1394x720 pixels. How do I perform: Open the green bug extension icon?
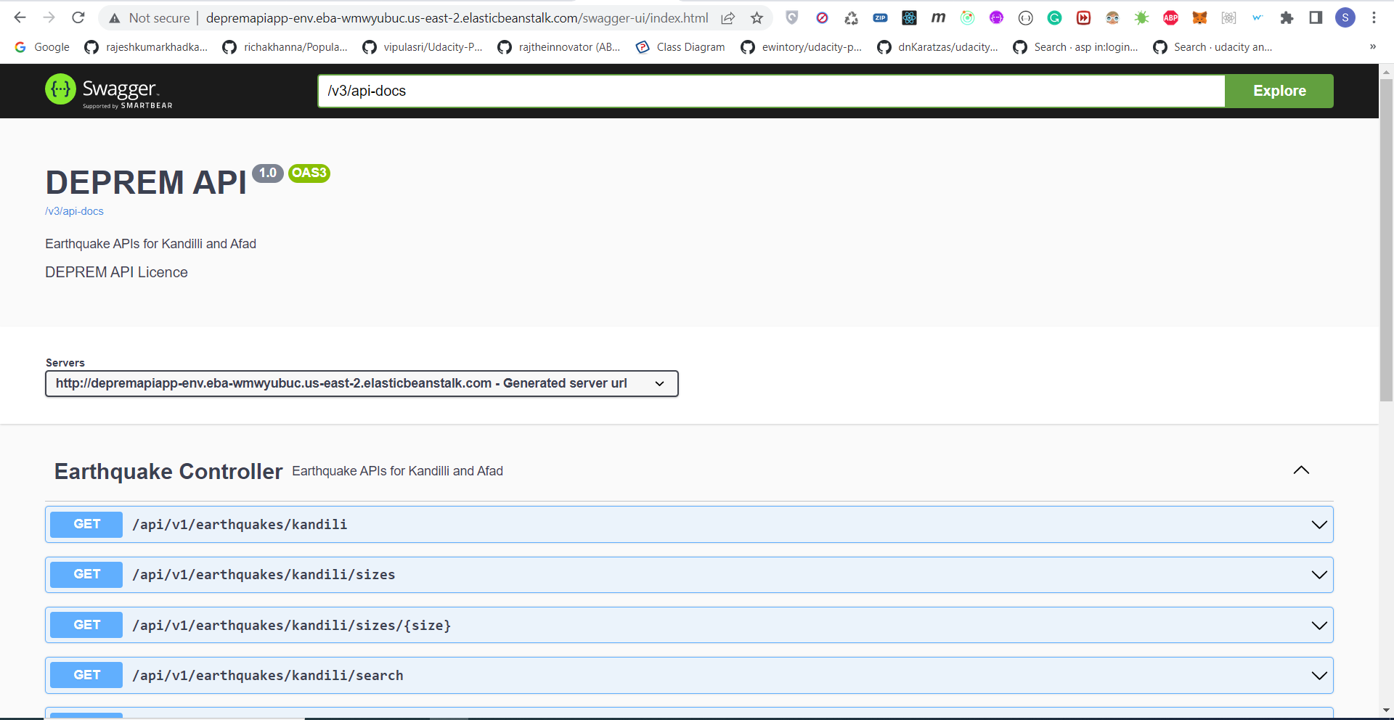(x=1141, y=17)
